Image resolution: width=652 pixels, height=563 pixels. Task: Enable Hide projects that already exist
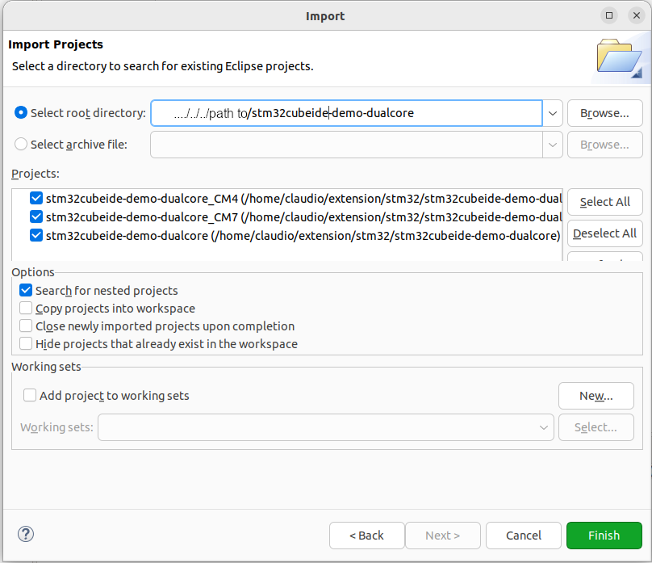(27, 344)
